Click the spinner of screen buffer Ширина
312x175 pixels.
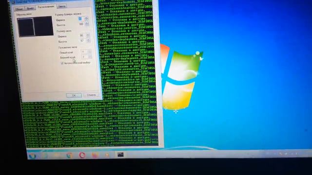pyautogui.click(x=86, y=18)
